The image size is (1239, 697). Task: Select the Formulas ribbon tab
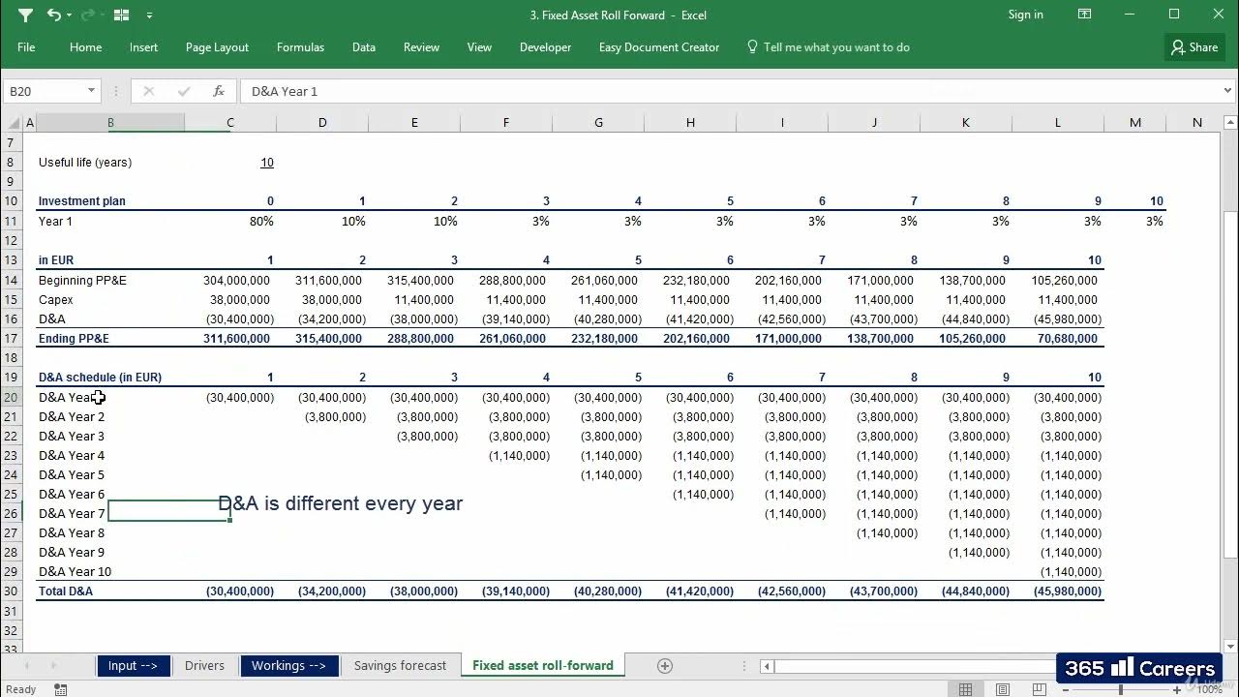tap(300, 47)
